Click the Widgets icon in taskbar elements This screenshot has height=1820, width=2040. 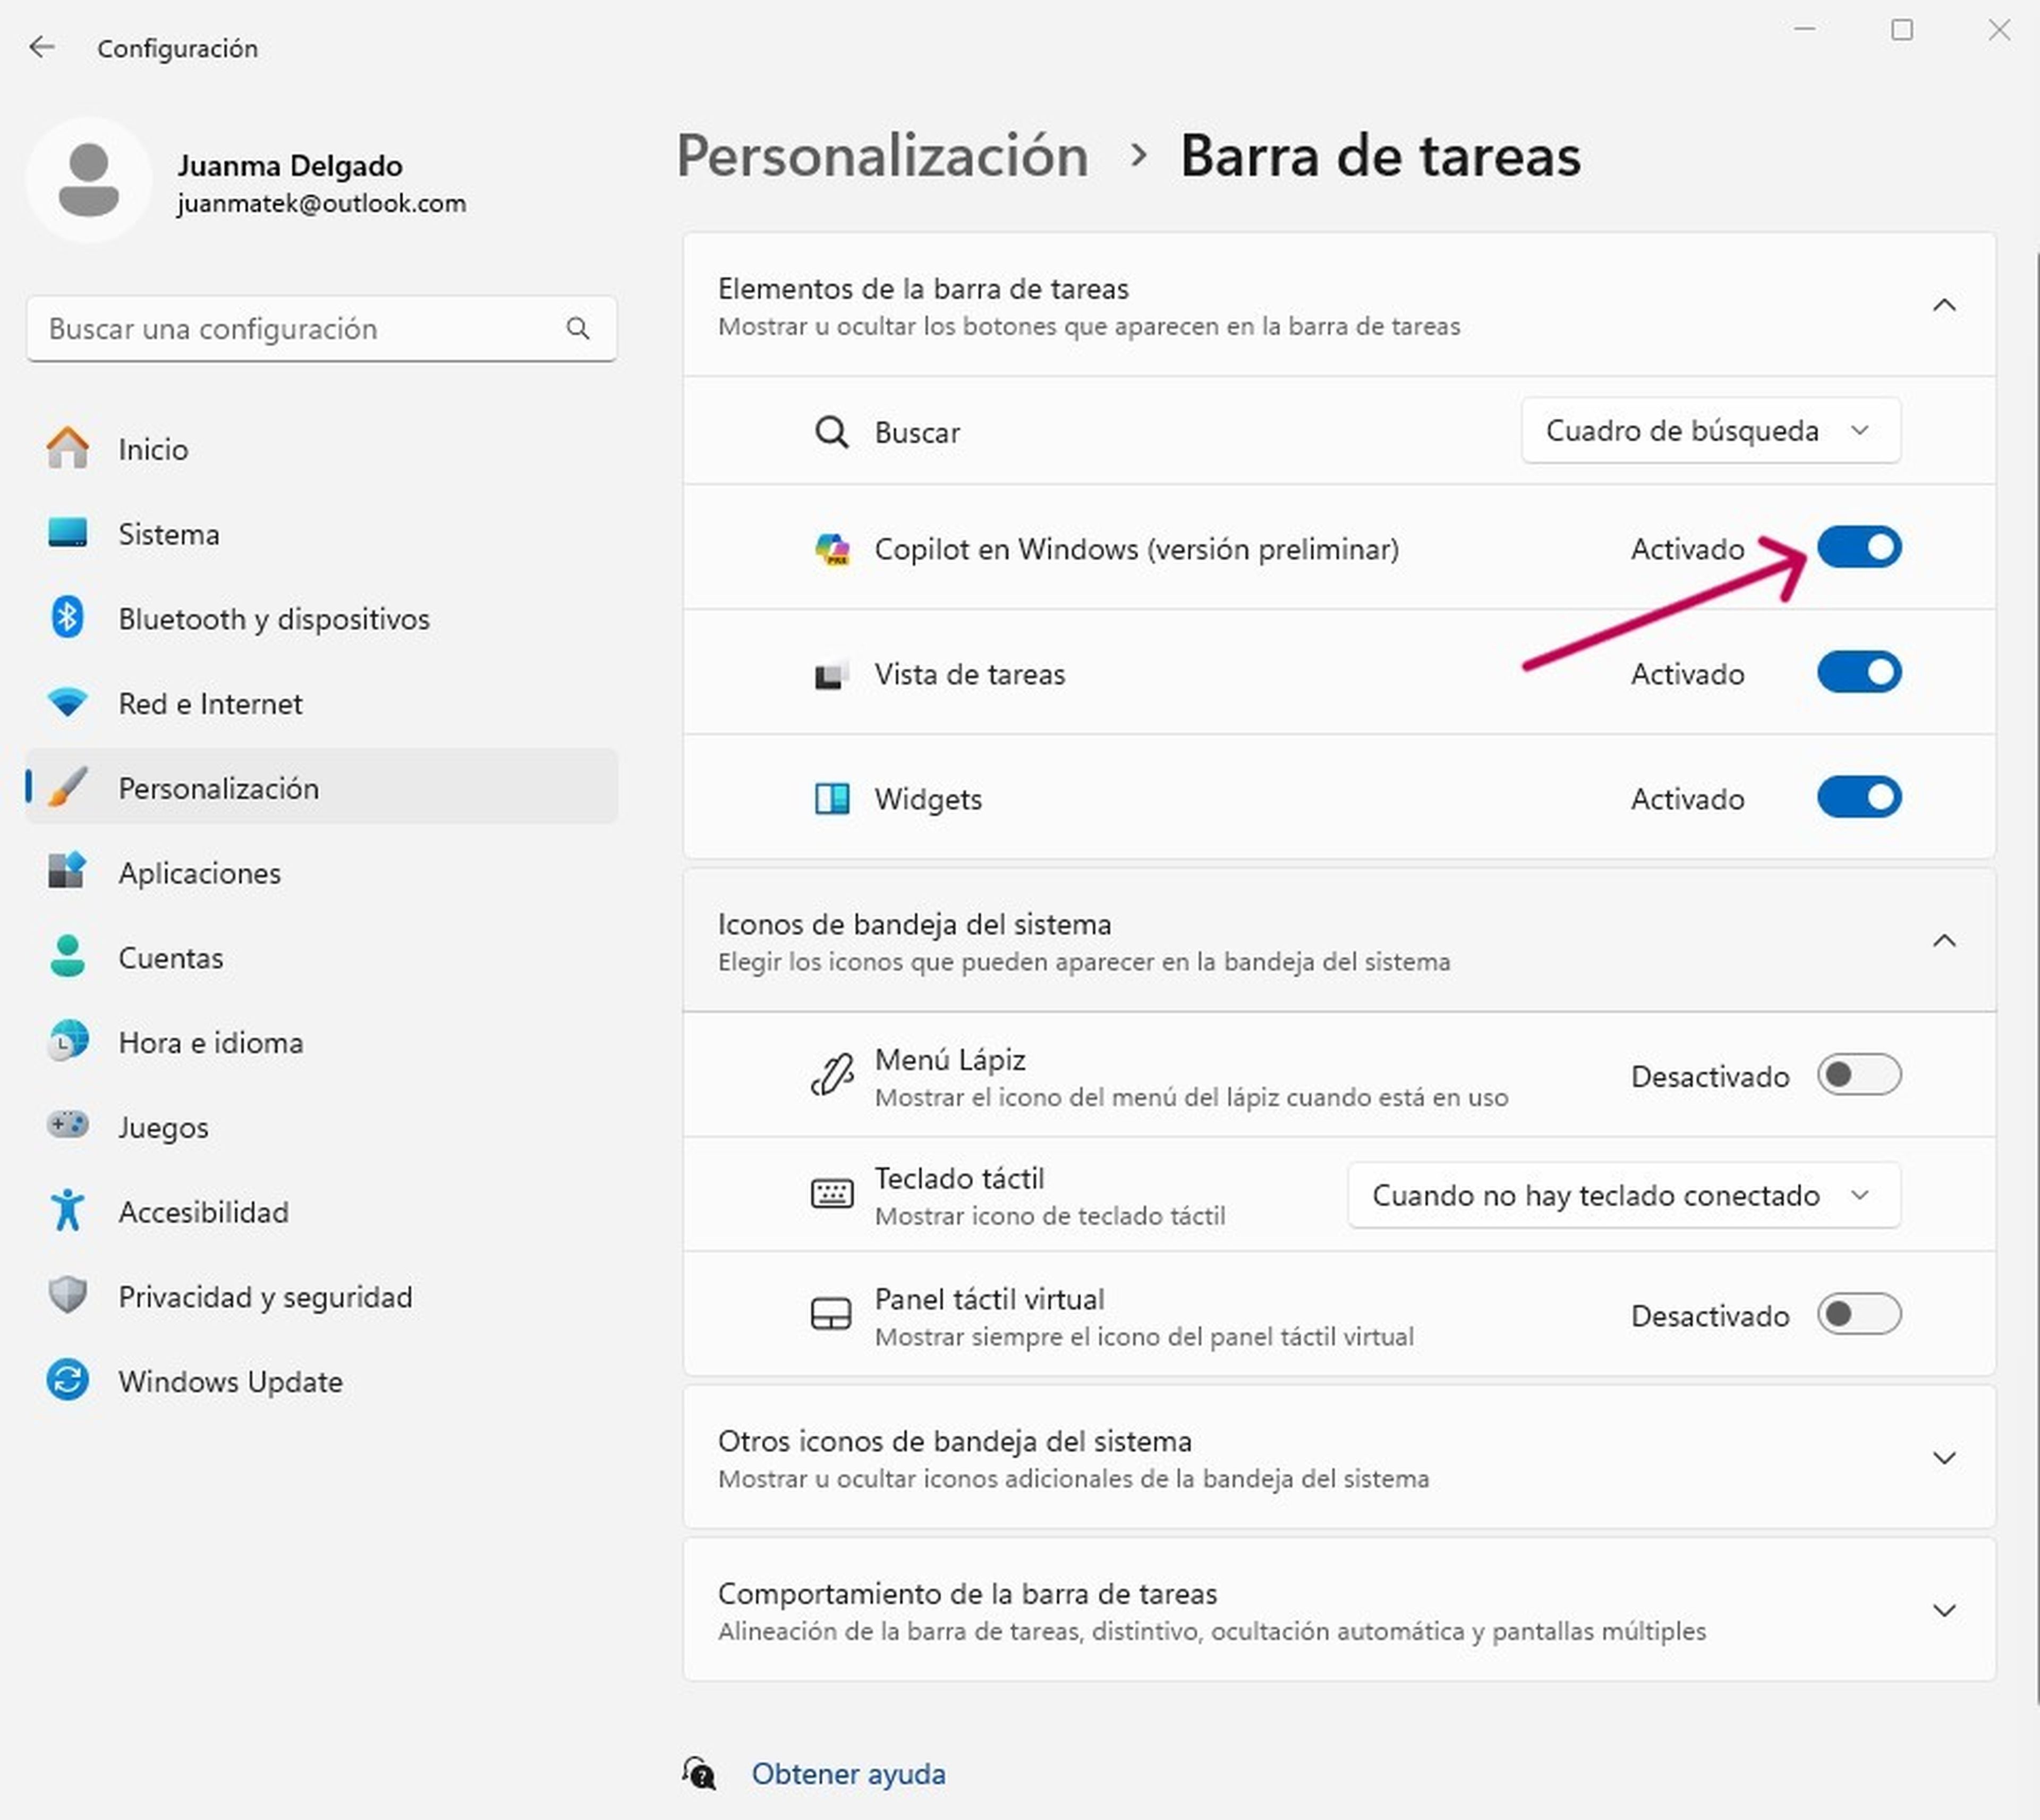coord(831,799)
